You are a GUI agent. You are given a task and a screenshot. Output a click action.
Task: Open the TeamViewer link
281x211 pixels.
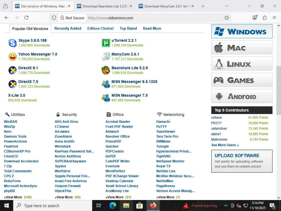(x=166, y=132)
